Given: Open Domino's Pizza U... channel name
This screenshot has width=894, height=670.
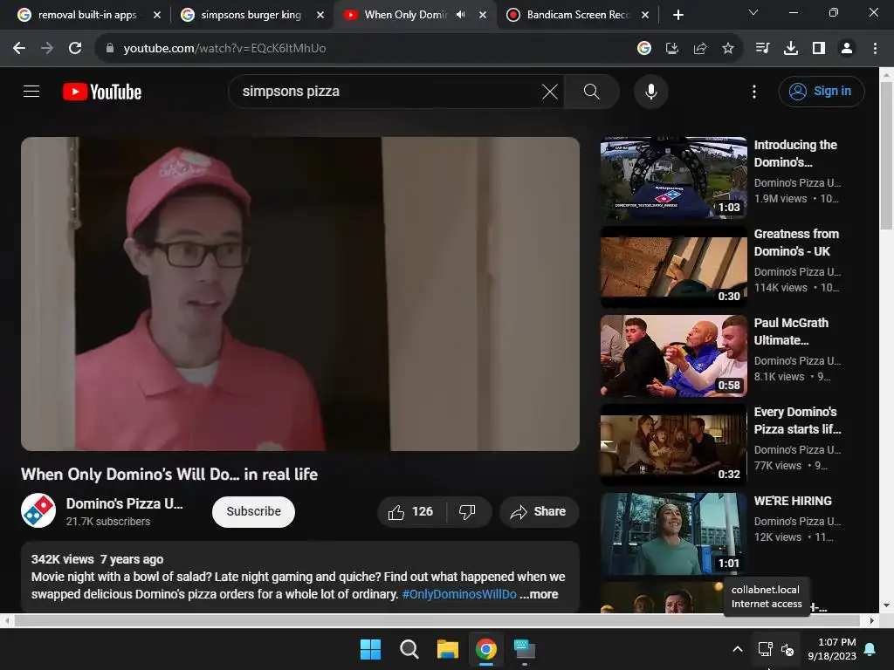Looking at the screenshot, I should pos(124,503).
